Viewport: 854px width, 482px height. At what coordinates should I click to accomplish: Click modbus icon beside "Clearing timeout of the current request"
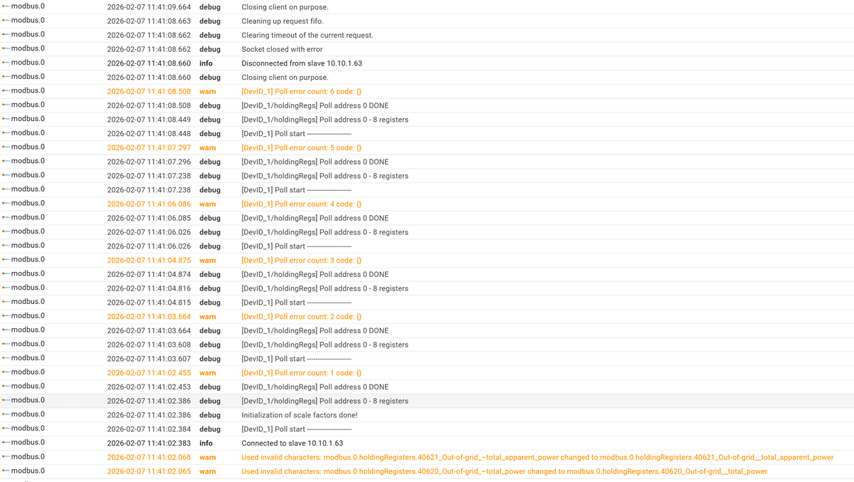[x=6, y=35]
